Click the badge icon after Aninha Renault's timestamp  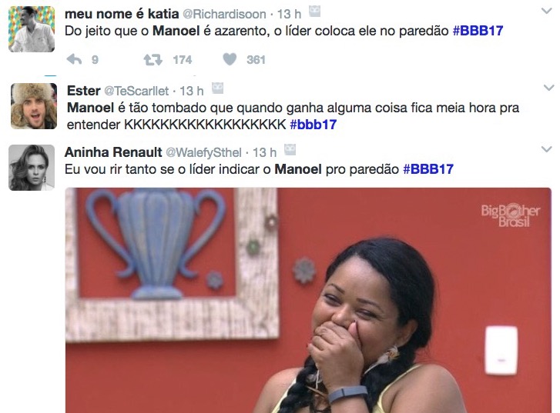[x=290, y=150]
